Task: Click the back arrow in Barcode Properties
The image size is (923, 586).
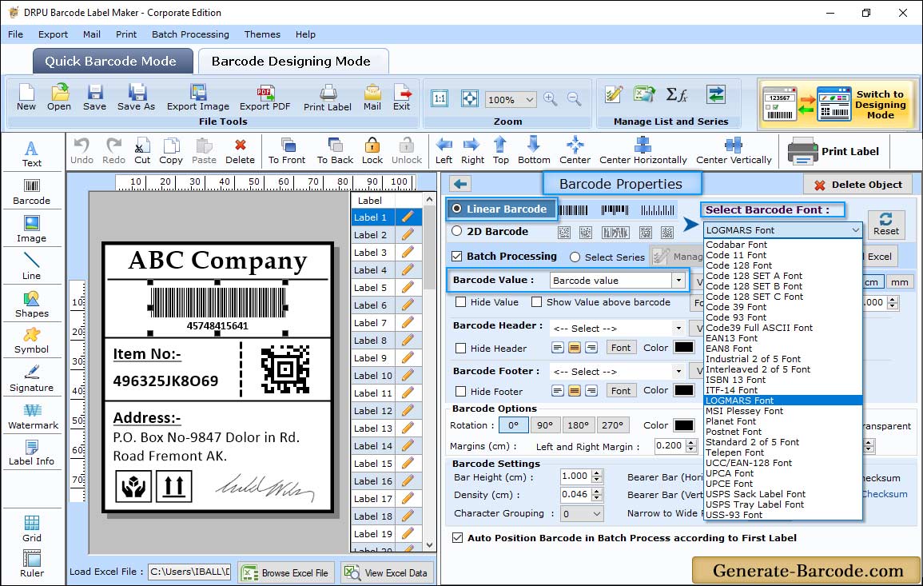Action: [460, 185]
